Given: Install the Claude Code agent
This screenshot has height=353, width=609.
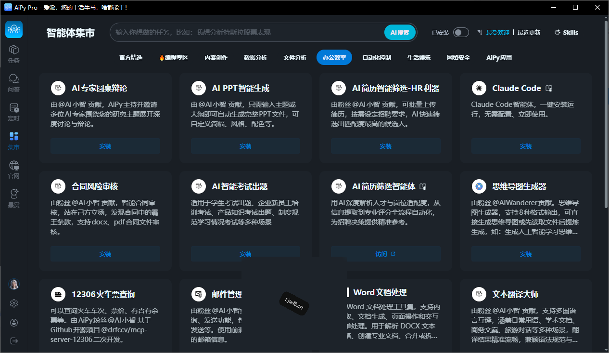Looking at the screenshot, I should pos(526,146).
